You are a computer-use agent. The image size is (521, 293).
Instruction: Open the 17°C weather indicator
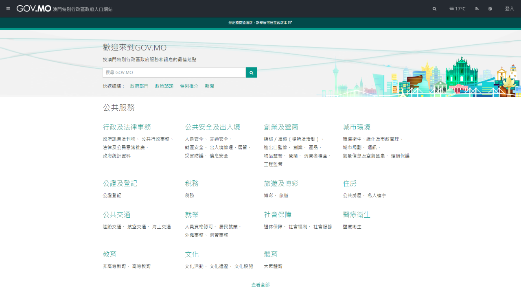pyautogui.click(x=457, y=9)
